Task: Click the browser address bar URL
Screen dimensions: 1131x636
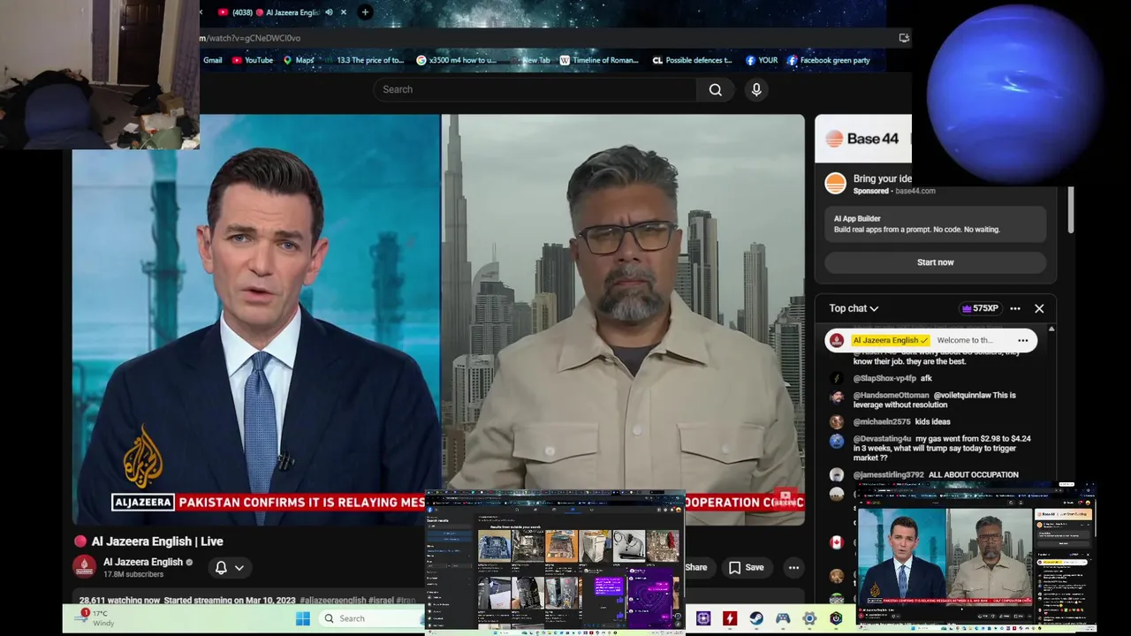Action: click(250, 38)
